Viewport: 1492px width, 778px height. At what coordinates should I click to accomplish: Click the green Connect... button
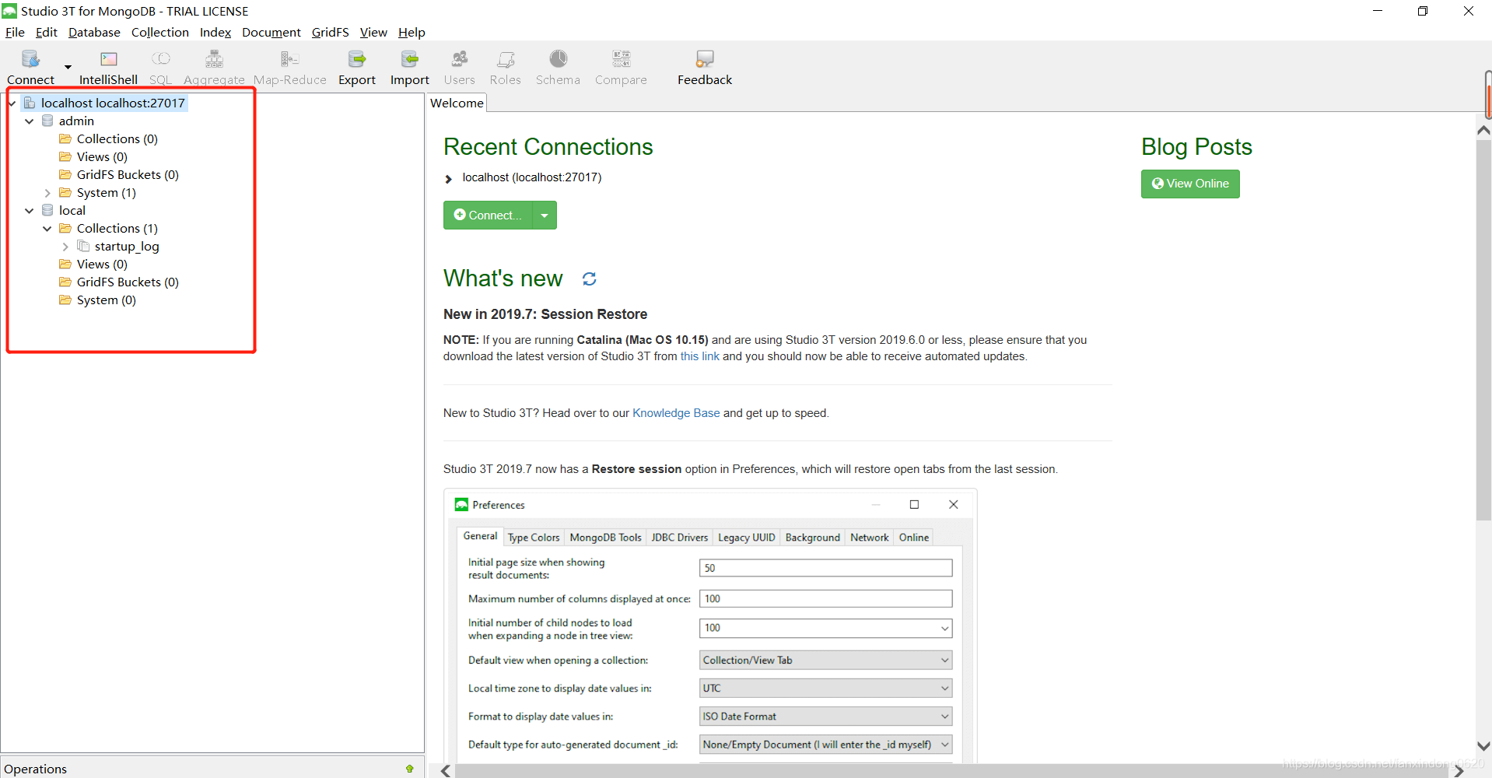[488, 216]
